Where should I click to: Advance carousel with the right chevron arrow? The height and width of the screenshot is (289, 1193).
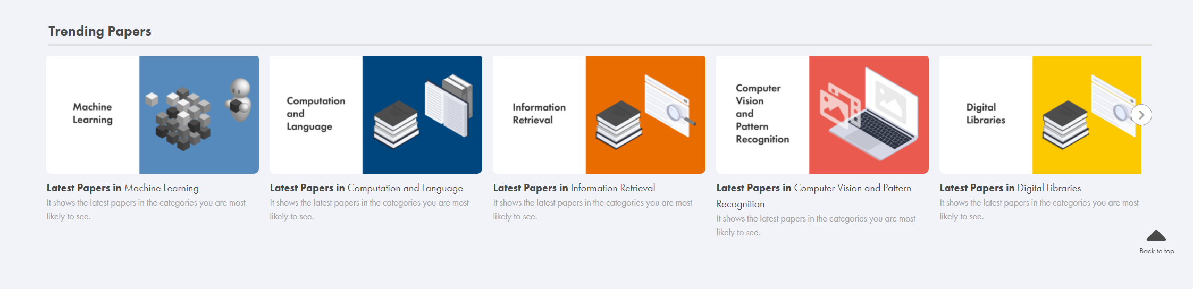tap(1141, 115)
